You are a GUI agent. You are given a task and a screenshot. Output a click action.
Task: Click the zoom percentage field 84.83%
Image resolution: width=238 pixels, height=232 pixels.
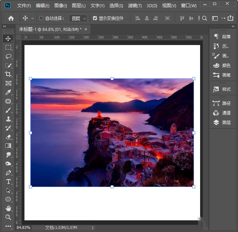23,228
